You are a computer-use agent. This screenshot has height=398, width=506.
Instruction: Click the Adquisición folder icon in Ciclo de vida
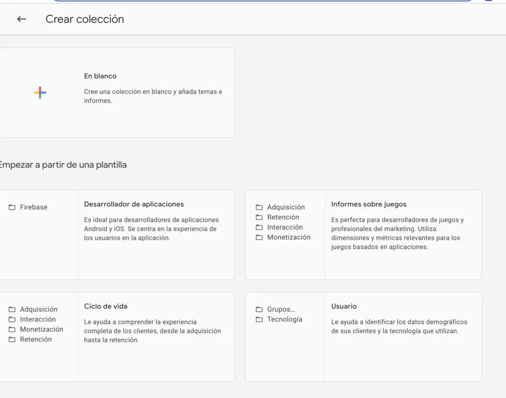click(12, 309)
